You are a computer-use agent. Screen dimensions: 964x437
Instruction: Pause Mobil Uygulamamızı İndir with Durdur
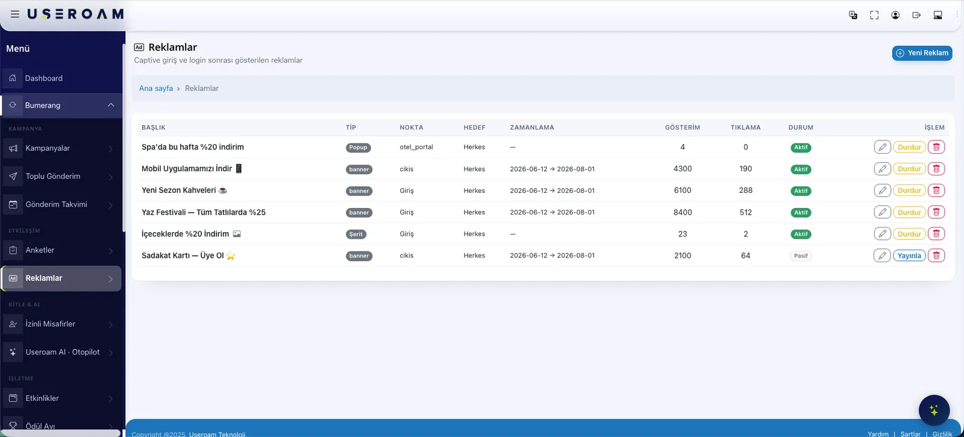(909, 169)
